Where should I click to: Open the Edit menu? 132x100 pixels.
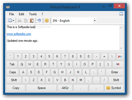(x=21, y=14)
